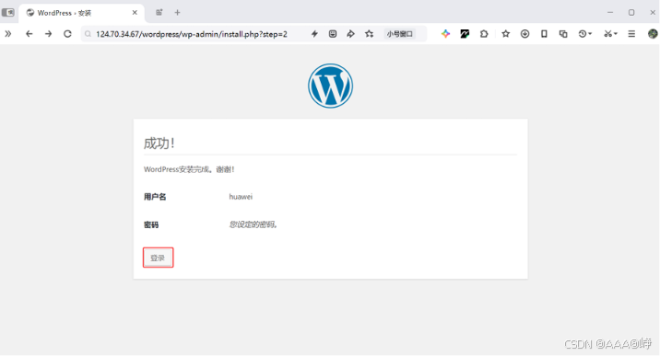The width and height of the screenshot is (660, 356).
Task: Click the 小号窗口 button
Action: pyautogui.click(x=399, y=34)
